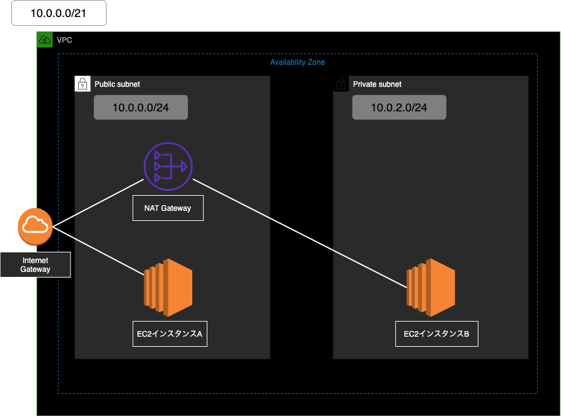
Task: Open the purple NAT Gateway router symbol
Action: [168, 166]
